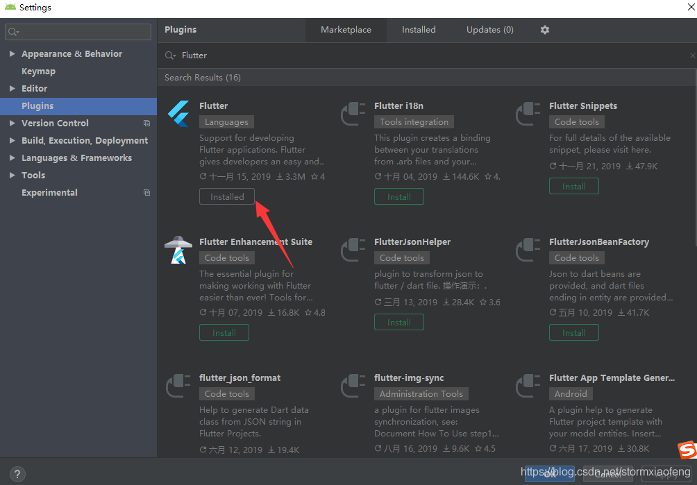Expand the Version Control settings section
This screenshot has height=485, width=697.
[x=12, y=123]
